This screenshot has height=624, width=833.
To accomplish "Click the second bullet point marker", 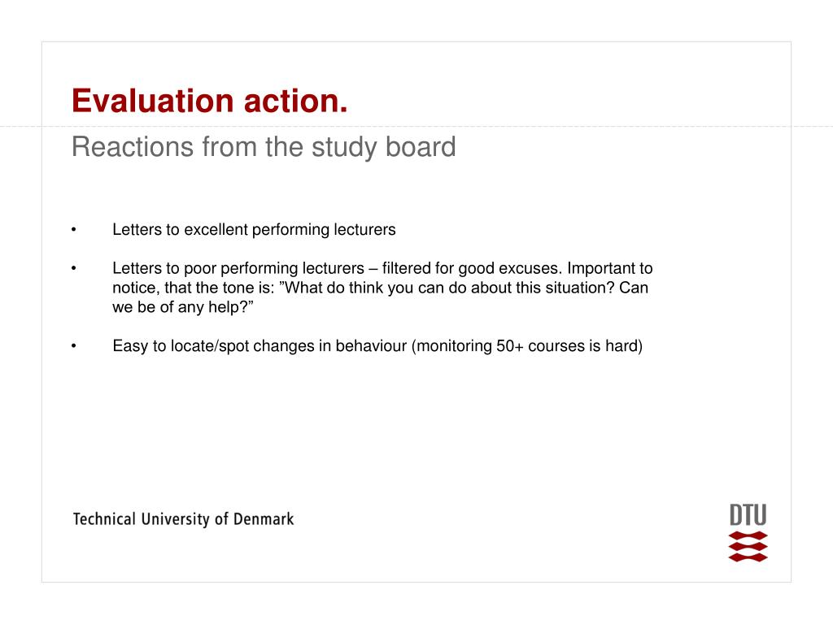I will coord(74,268).
